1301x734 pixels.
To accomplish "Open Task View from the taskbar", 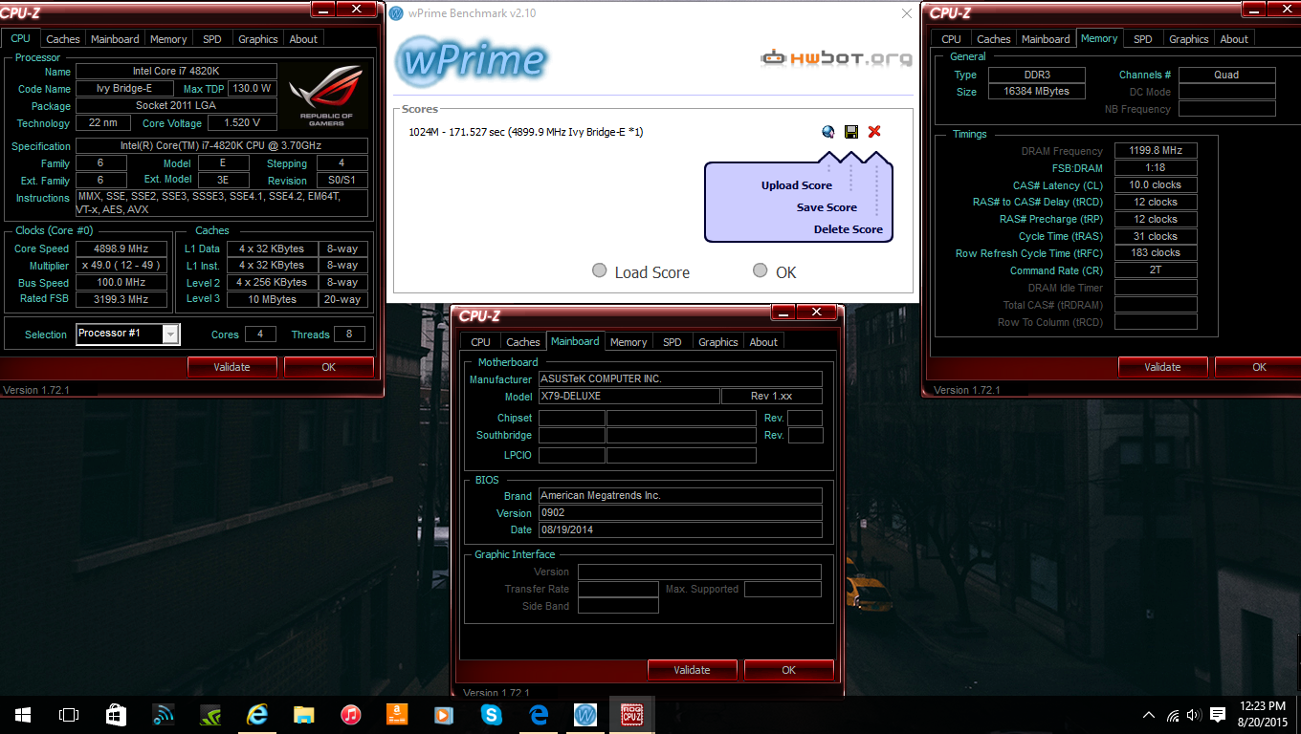I will pos(69,714).
